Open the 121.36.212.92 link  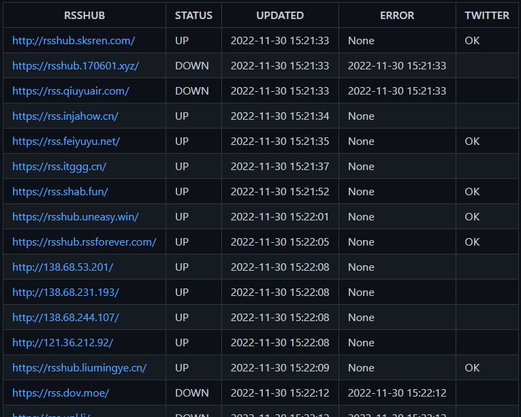(x=63, y=343)
